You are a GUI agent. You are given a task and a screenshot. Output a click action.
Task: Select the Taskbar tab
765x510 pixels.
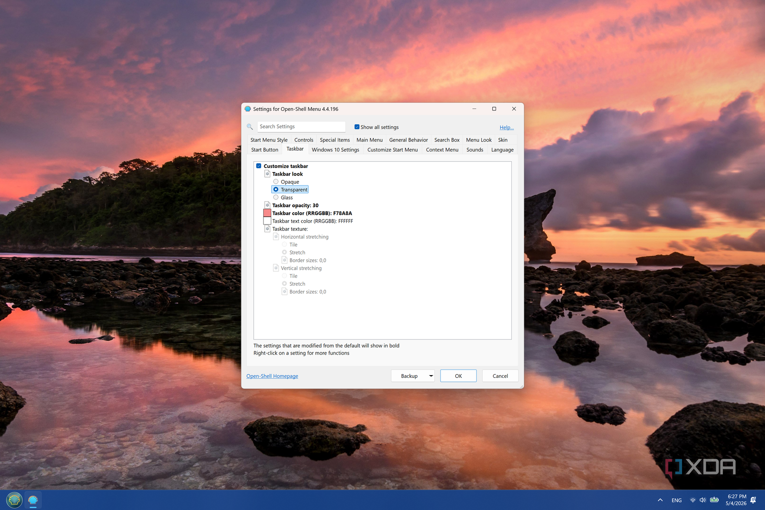pos(295,149)
